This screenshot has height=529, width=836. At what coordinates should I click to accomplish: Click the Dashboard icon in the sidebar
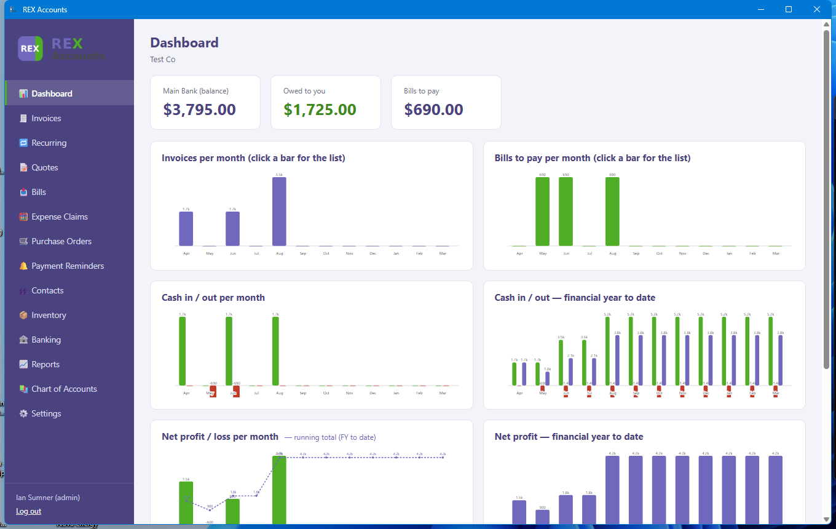pos(23,93)
